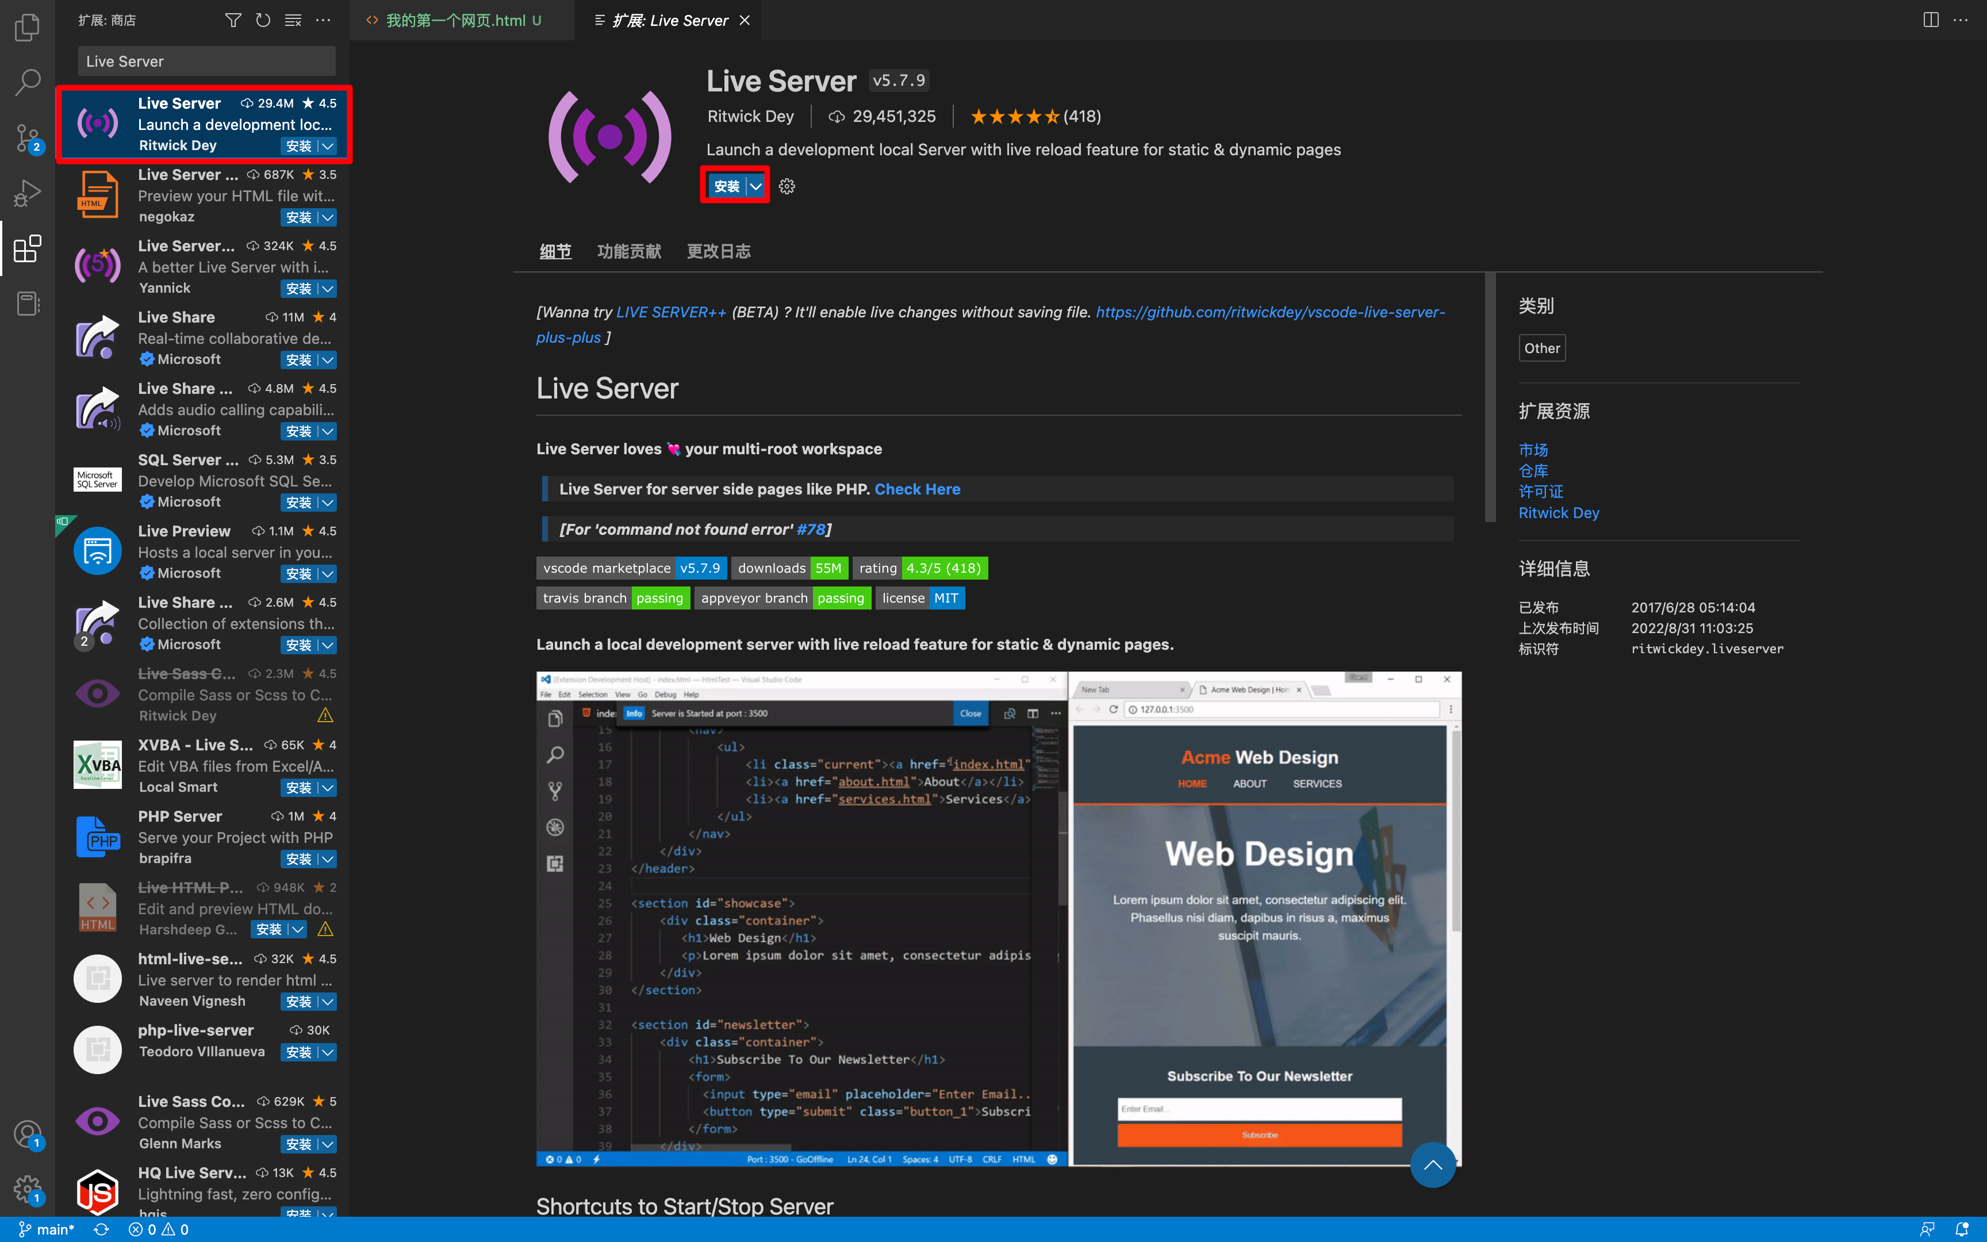Click the extension search input field
Image resolution: width=1987 pixels, height=1242 pixels.
[x=207, y=62]
